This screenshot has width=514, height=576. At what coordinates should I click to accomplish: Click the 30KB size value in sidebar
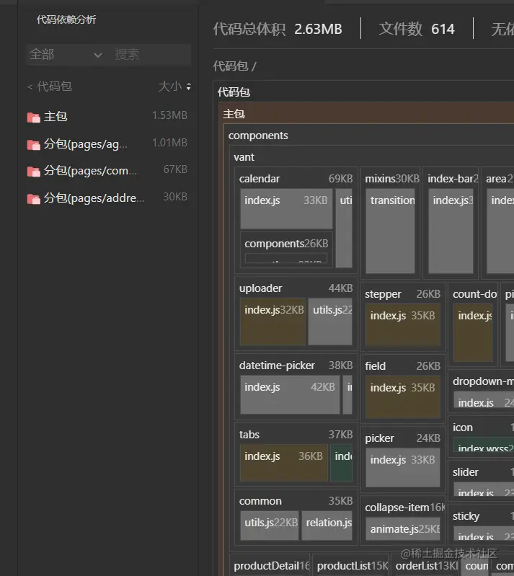tap(175, 197)
